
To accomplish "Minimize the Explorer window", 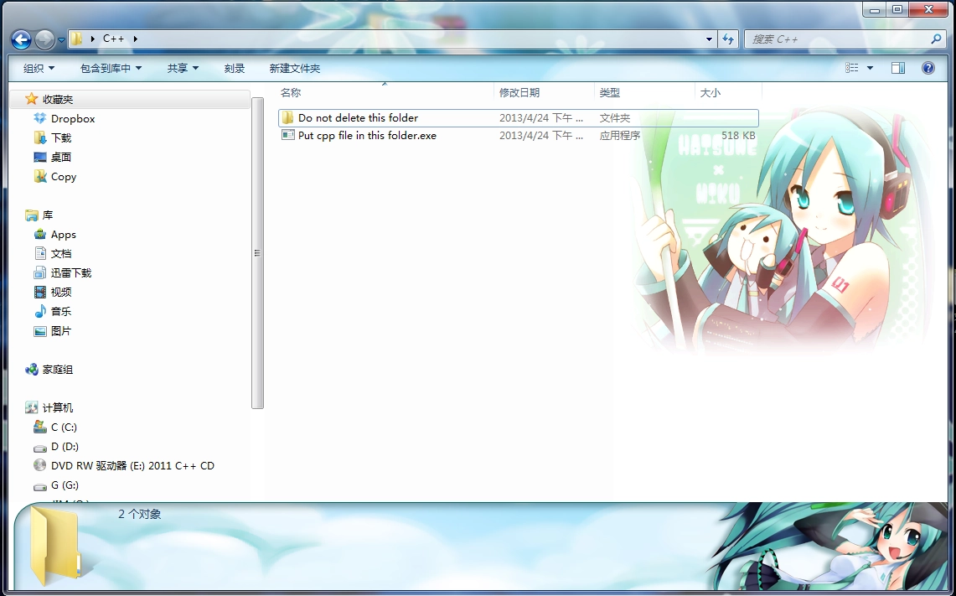I will 876,10.
